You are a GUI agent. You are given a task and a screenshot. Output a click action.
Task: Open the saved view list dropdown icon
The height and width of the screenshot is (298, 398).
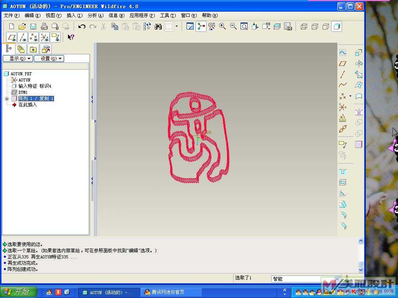coord(266,26)
